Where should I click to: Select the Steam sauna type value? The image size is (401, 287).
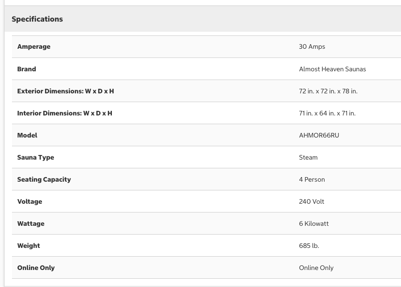pyautogui.click(x=308, y=157)
